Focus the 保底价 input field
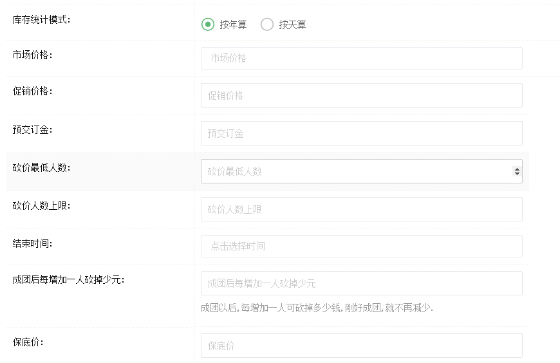 tap(361, 346)
